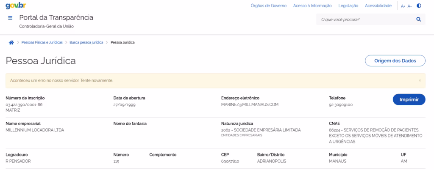Click the Imprimir button
This screenshot has width=434, height=170.
click(409, 100)
